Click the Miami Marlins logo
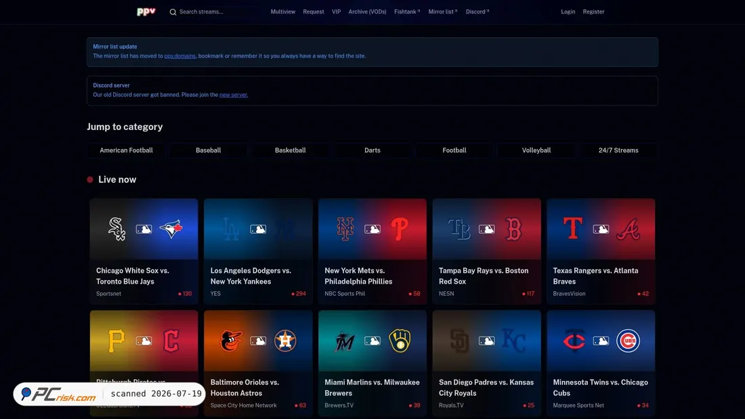745x419 pixels. pyautogui.click(x=345, y=341)
